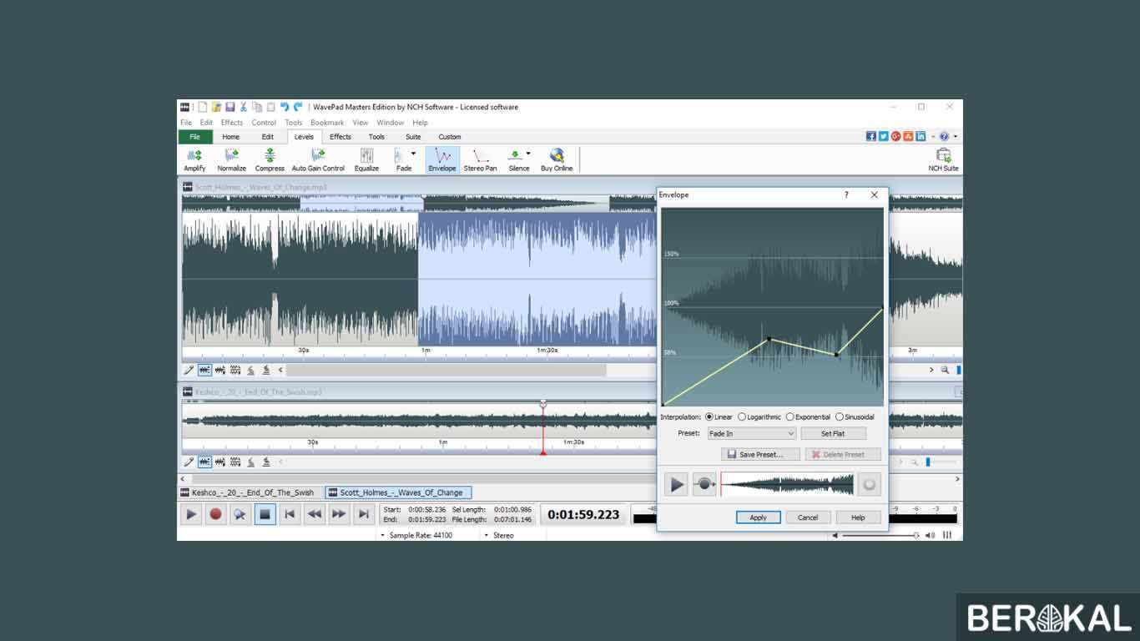Screen dimensions: 1140x641
Task: Click the Help button in the Envelope dialog
Action: click(858, 517)
